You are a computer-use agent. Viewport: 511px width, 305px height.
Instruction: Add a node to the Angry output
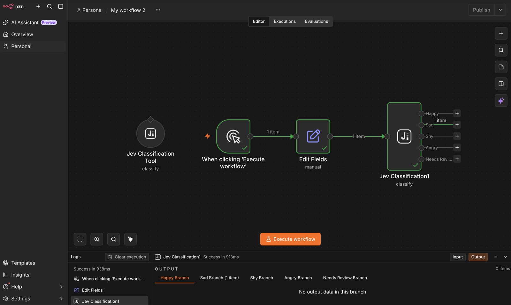click(457, 147)
